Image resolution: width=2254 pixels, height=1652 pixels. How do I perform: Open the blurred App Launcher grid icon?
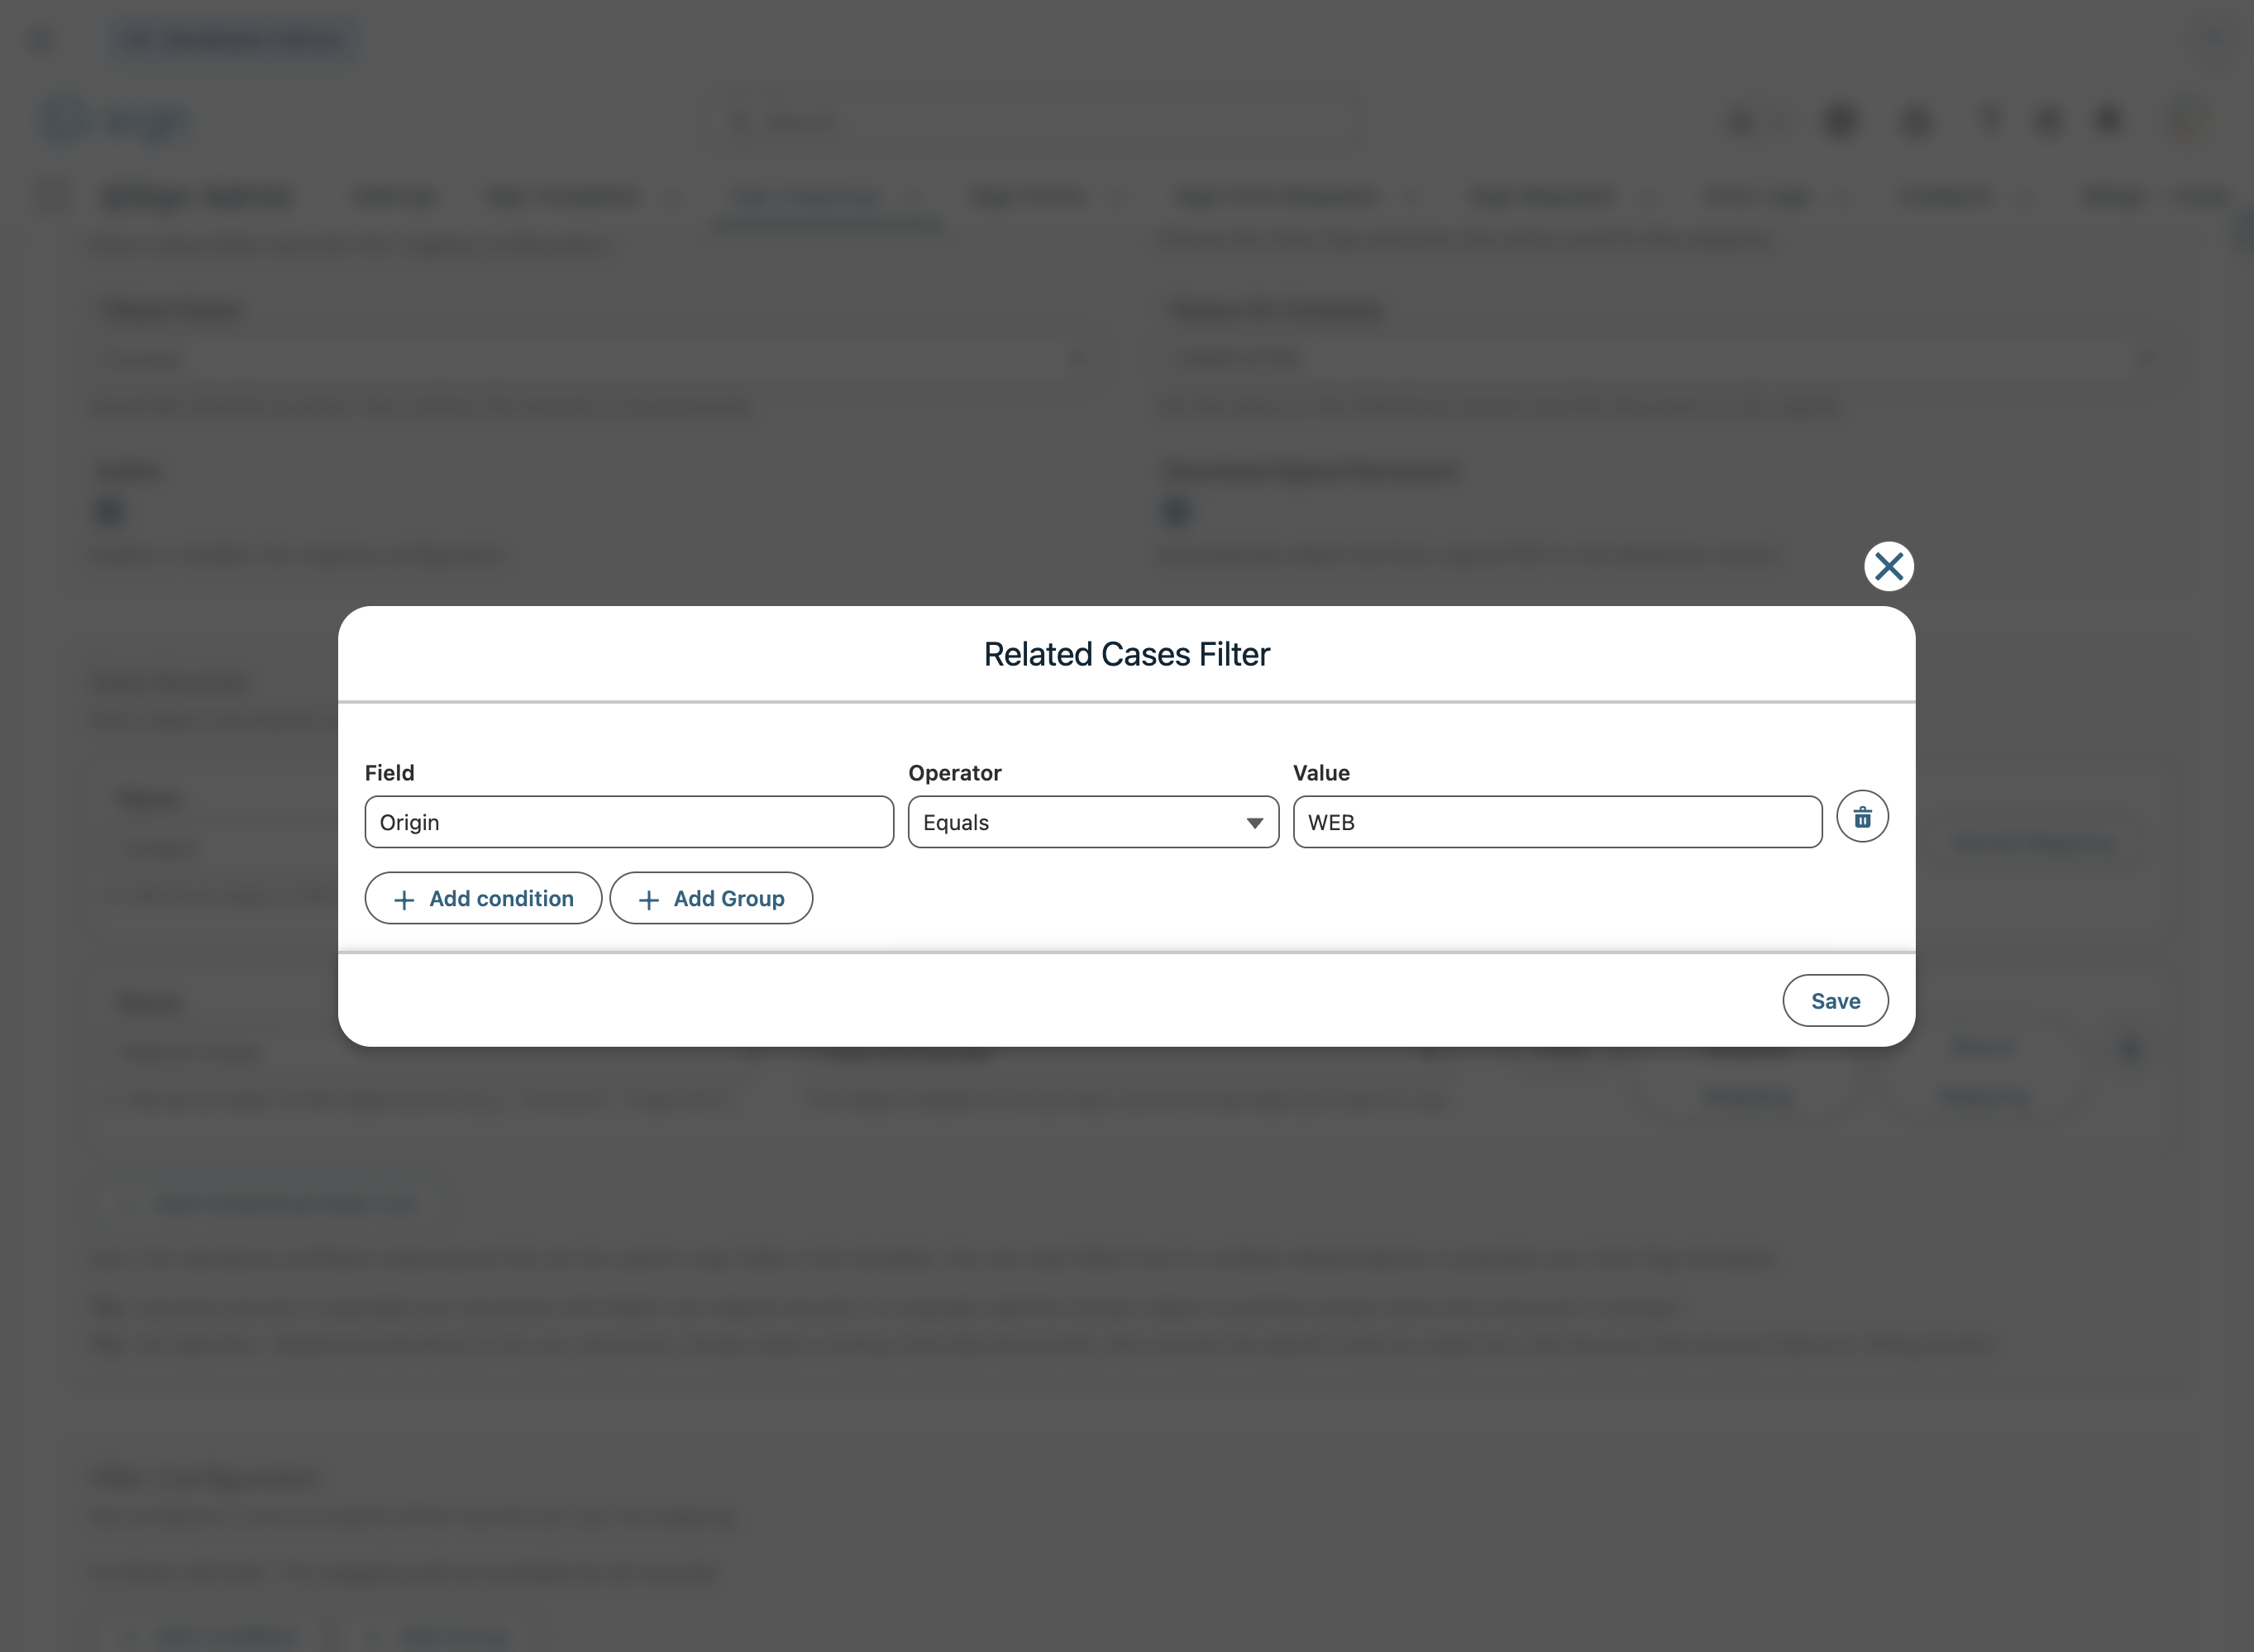[54, 195]
